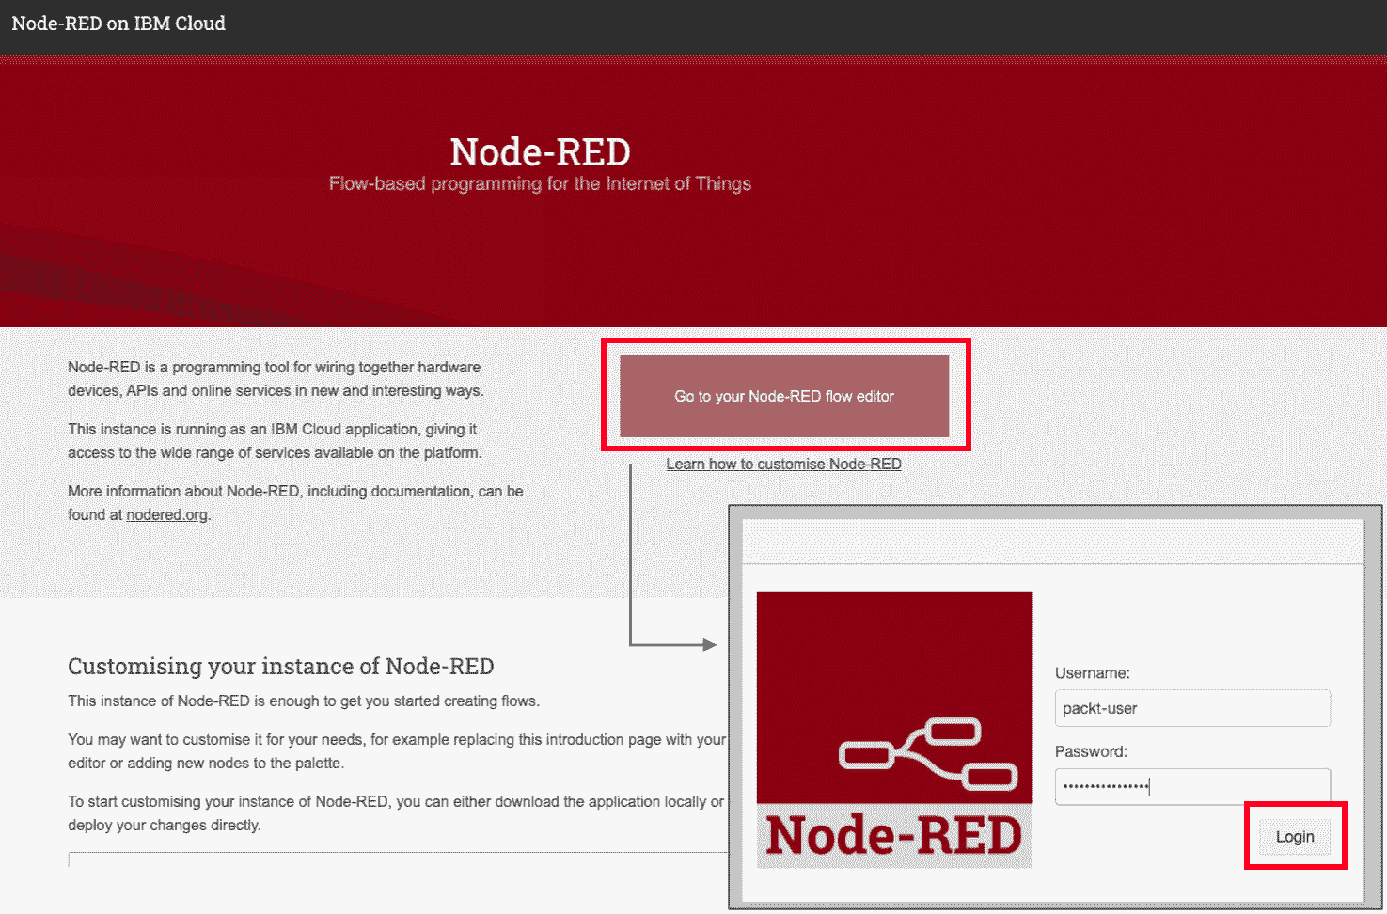Click the 'Node-RED on IBM Cloud' header title
The width and height of the screenshot is (1387, 914).
tap(118, 24)
